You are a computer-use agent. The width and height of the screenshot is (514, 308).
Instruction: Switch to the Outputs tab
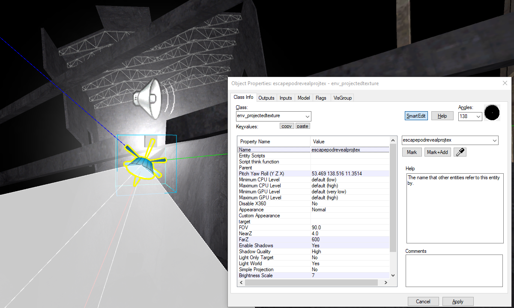(x=266, y=98)
